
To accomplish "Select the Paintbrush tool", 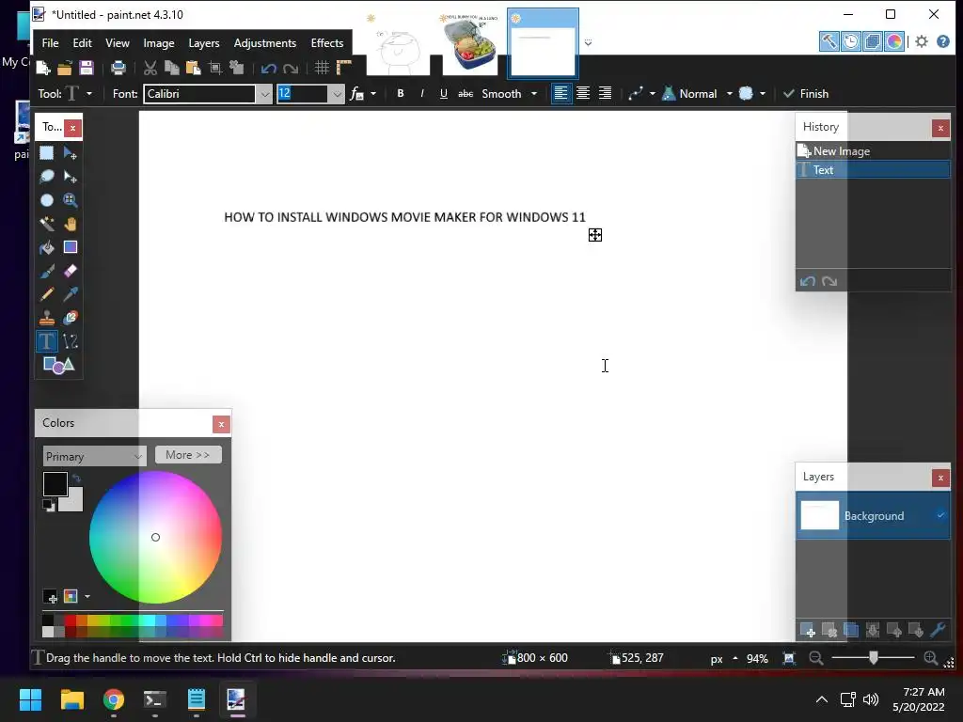I will tap(47, 271).
